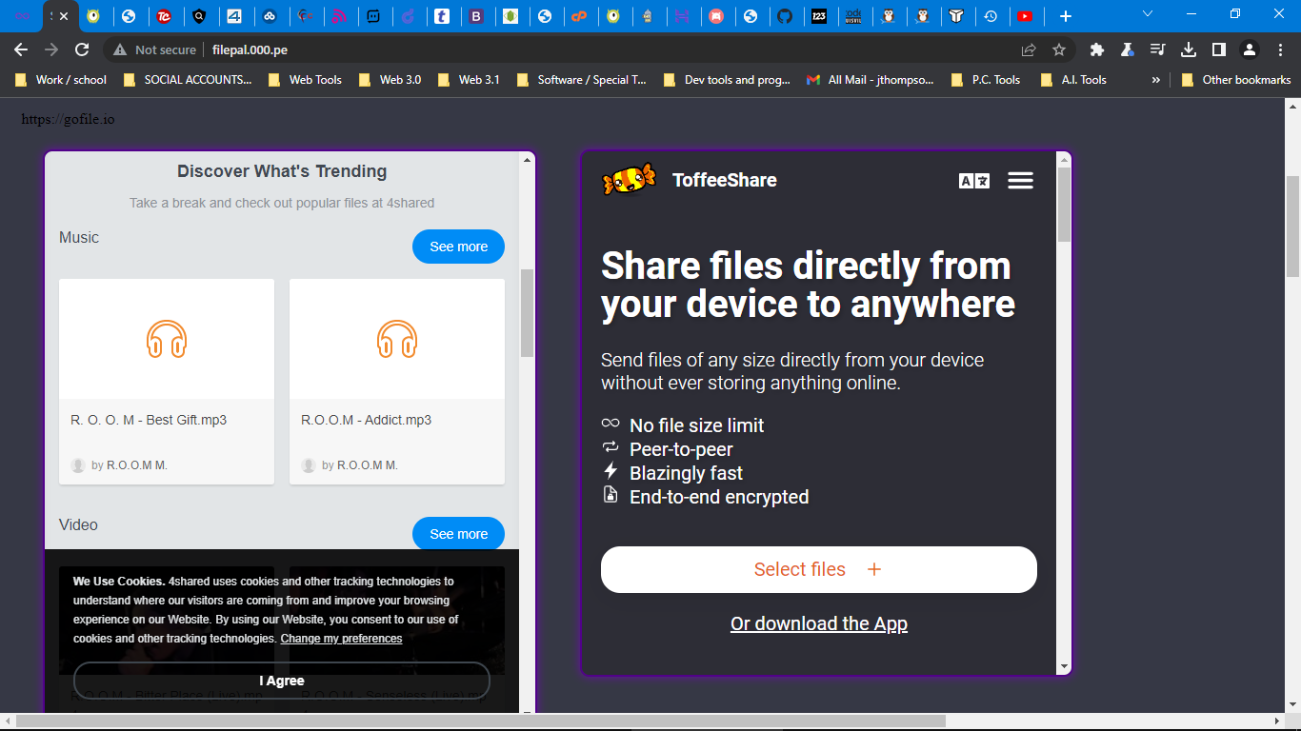
Task: Open the ToffeeShare hamburger menu
Action: coord(1020,181)
